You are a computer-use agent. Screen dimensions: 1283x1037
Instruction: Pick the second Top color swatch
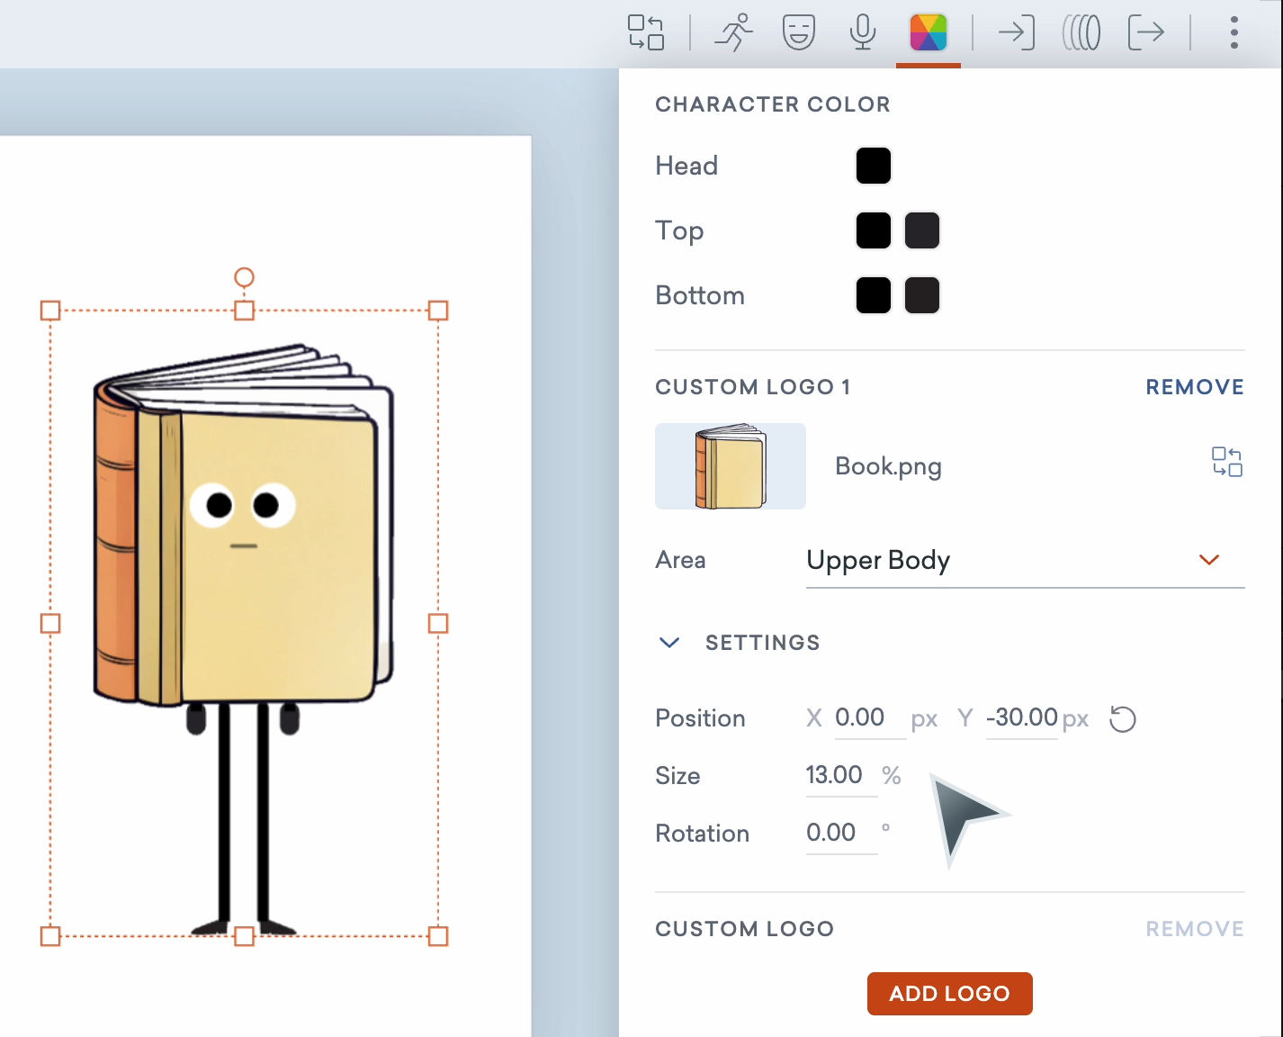(x=921, y=230)
